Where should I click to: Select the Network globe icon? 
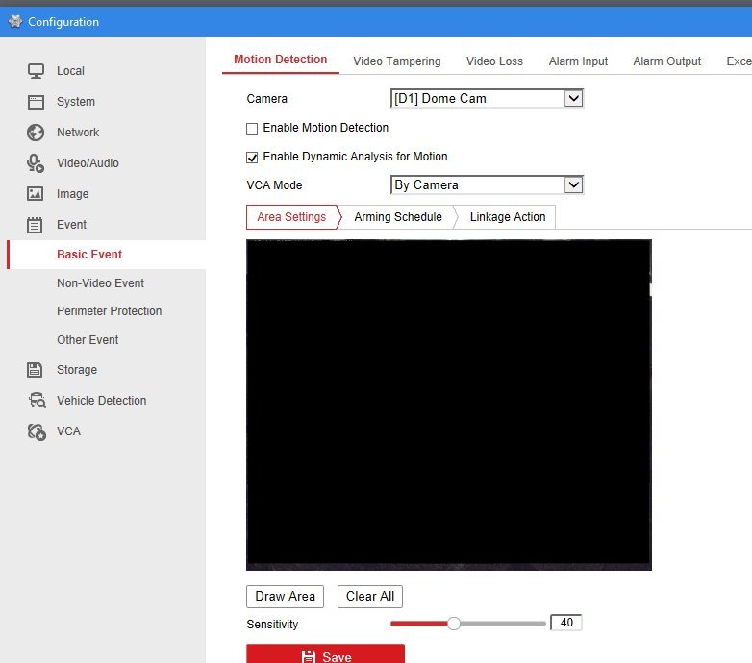36,132
